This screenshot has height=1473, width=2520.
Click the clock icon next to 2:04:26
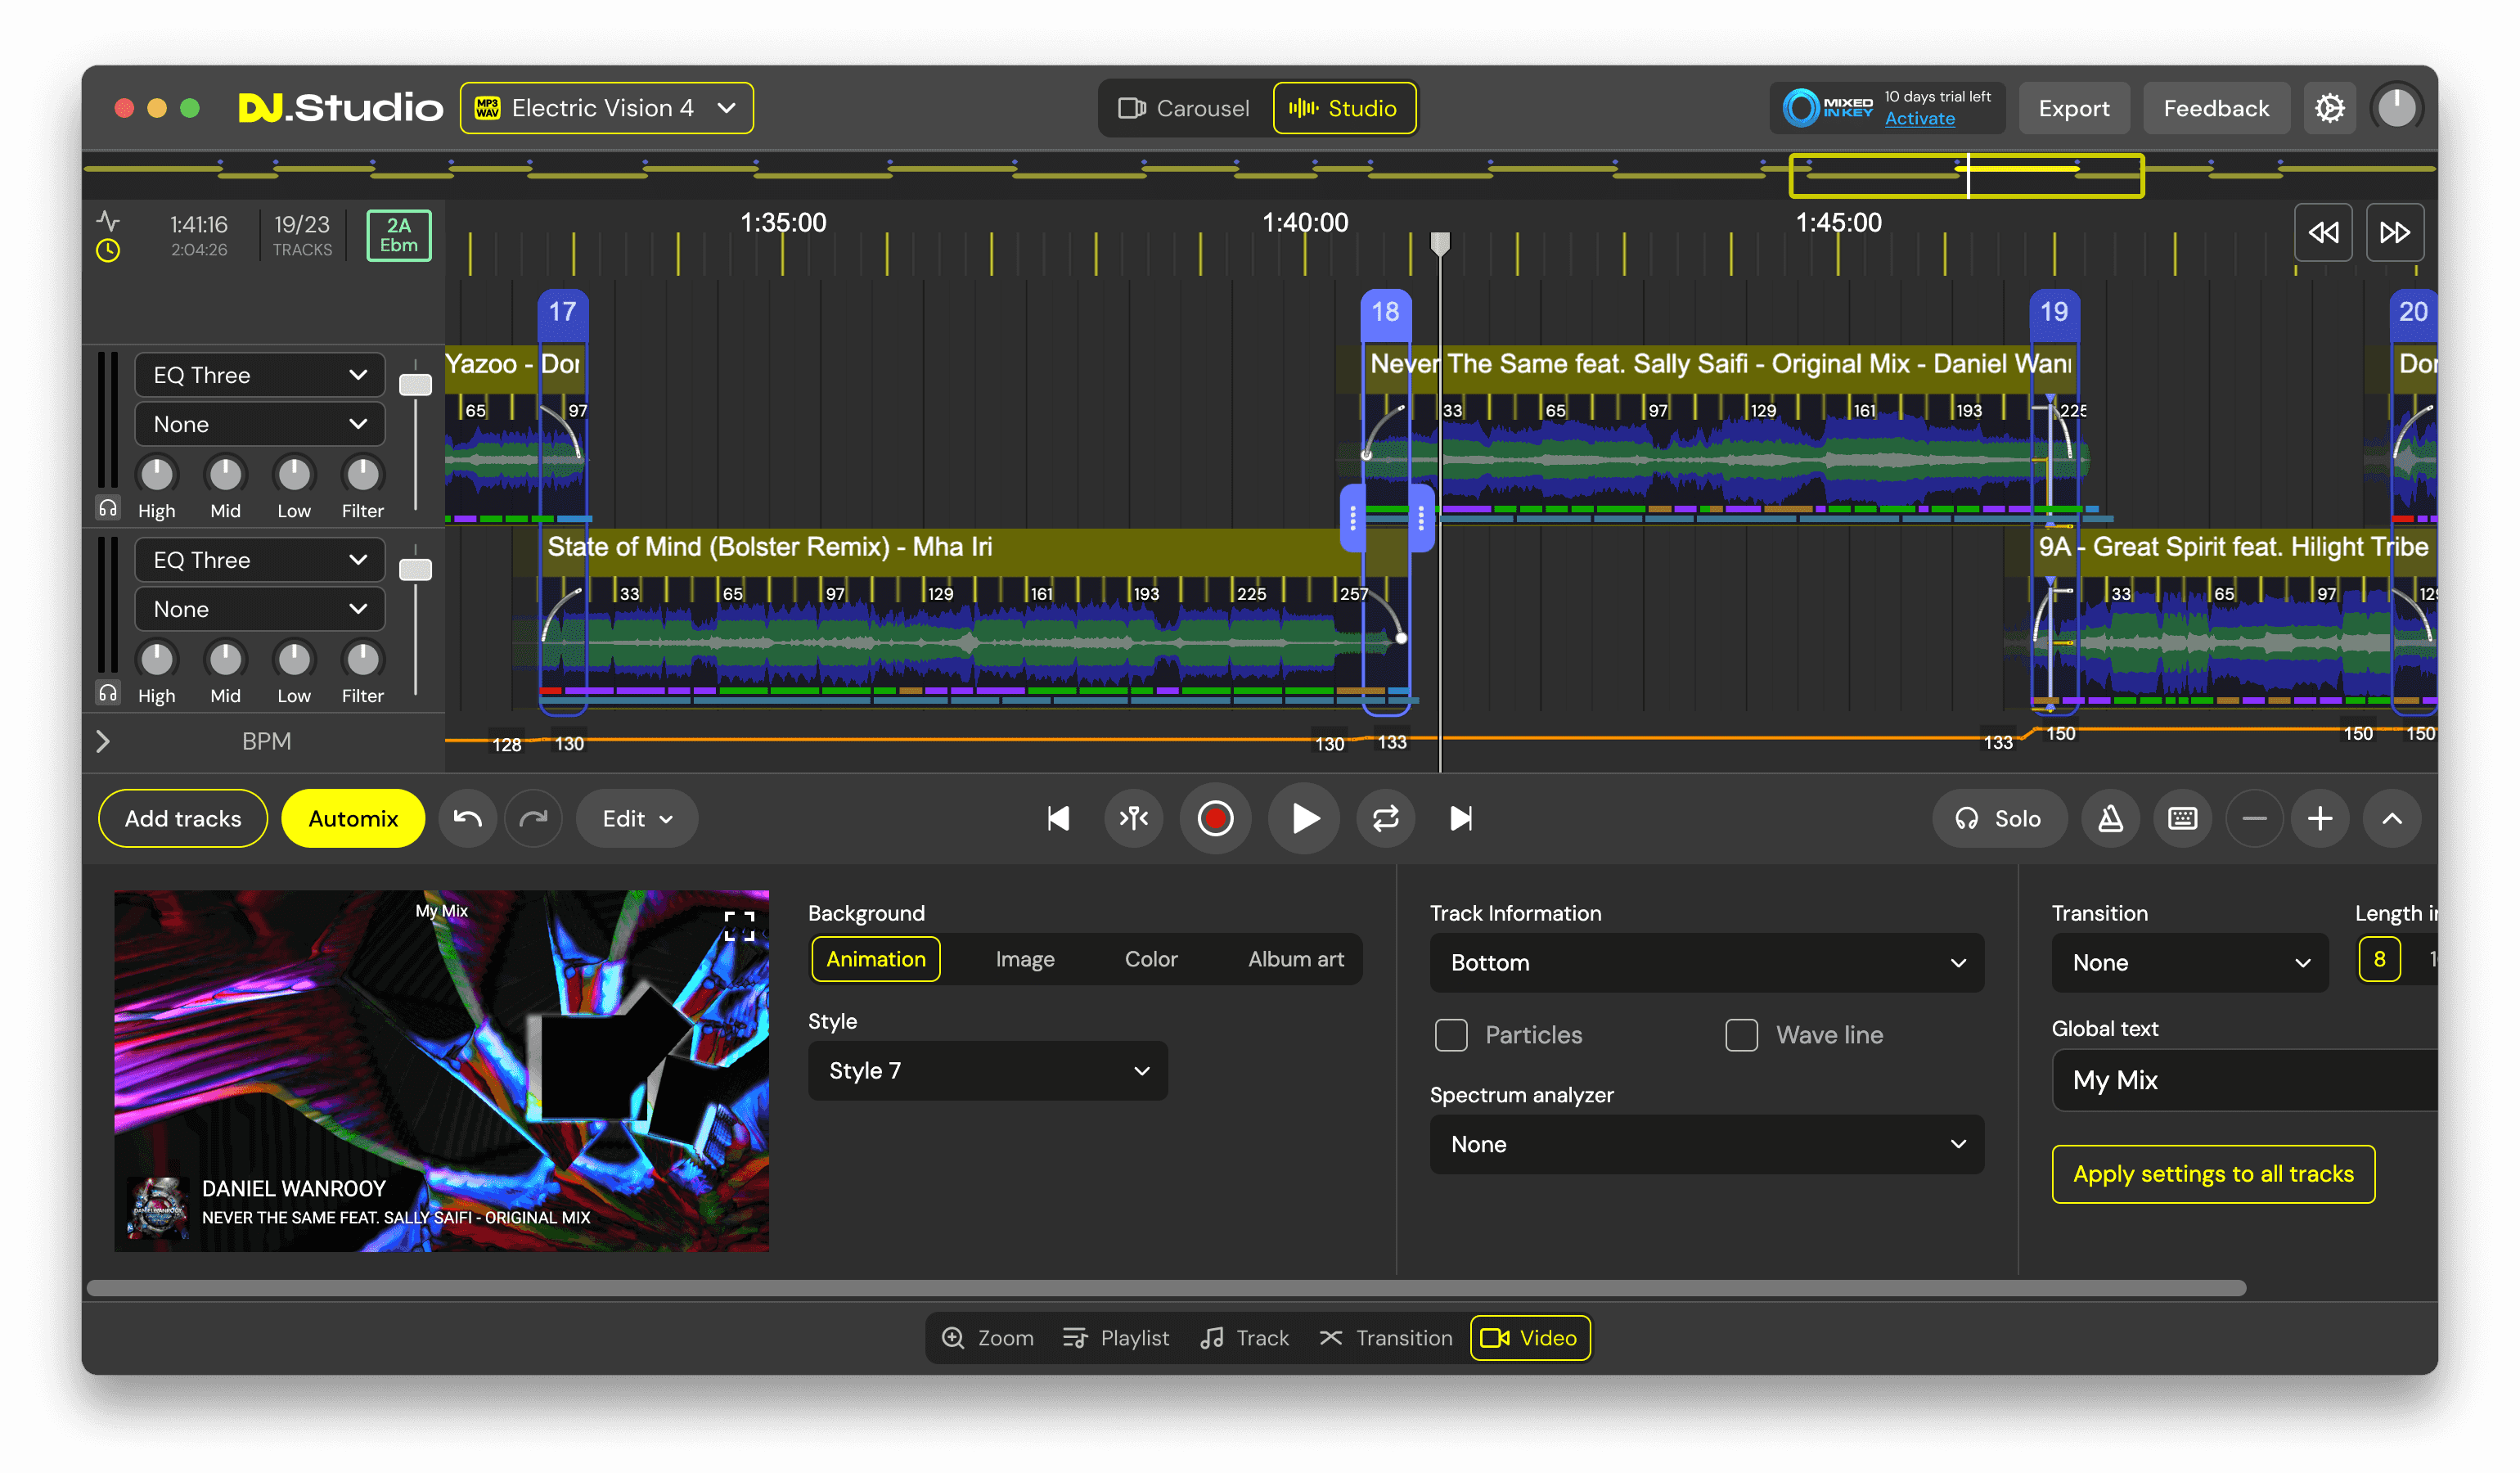108,250
